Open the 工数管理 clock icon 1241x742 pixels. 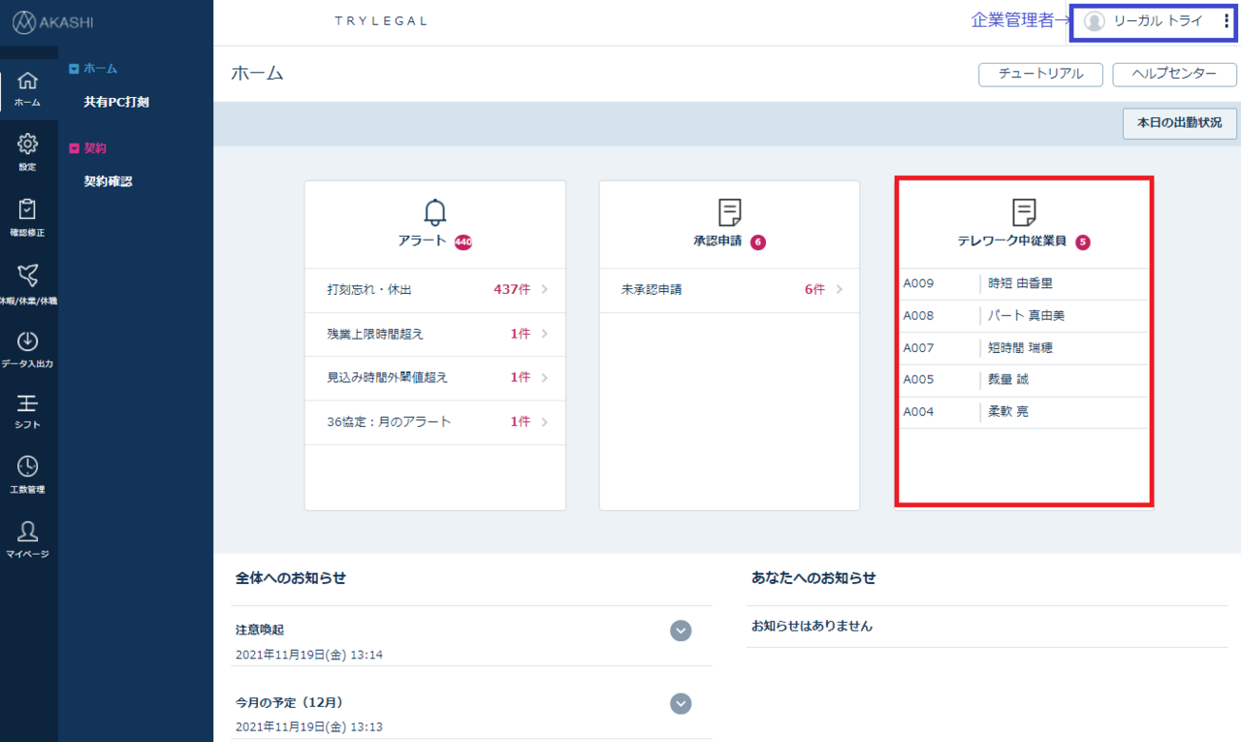tap(28, 467)
